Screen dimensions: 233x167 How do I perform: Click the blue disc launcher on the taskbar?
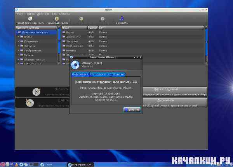click(x=21, y=164)
